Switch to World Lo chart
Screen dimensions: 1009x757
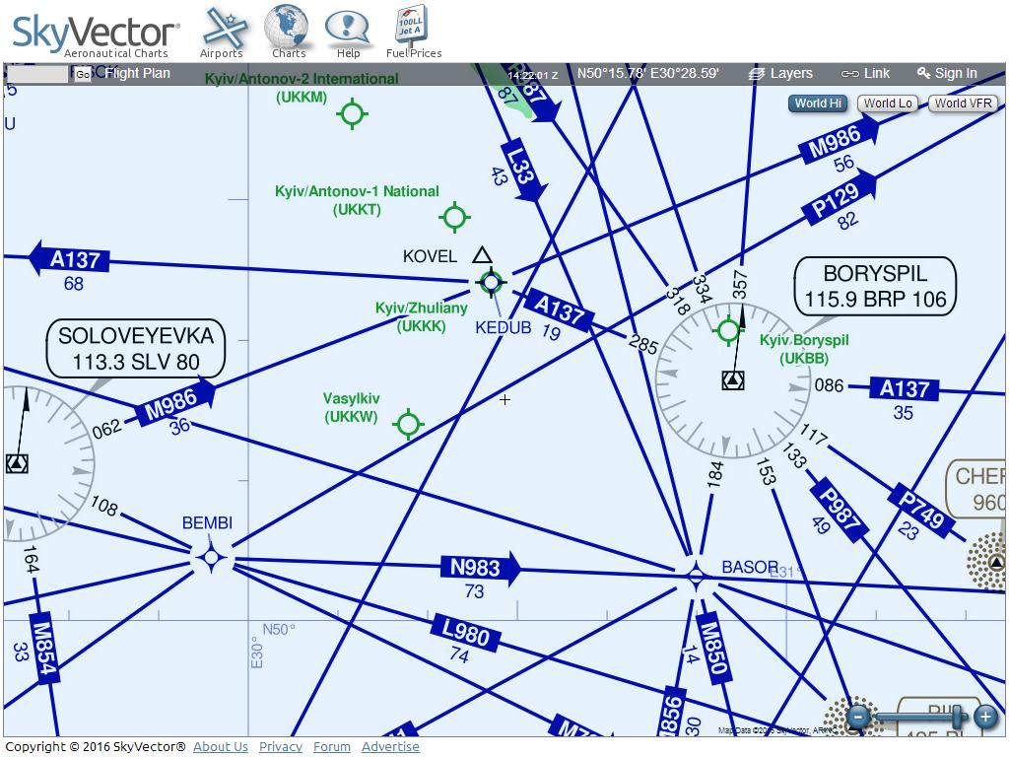pos(888,103)
